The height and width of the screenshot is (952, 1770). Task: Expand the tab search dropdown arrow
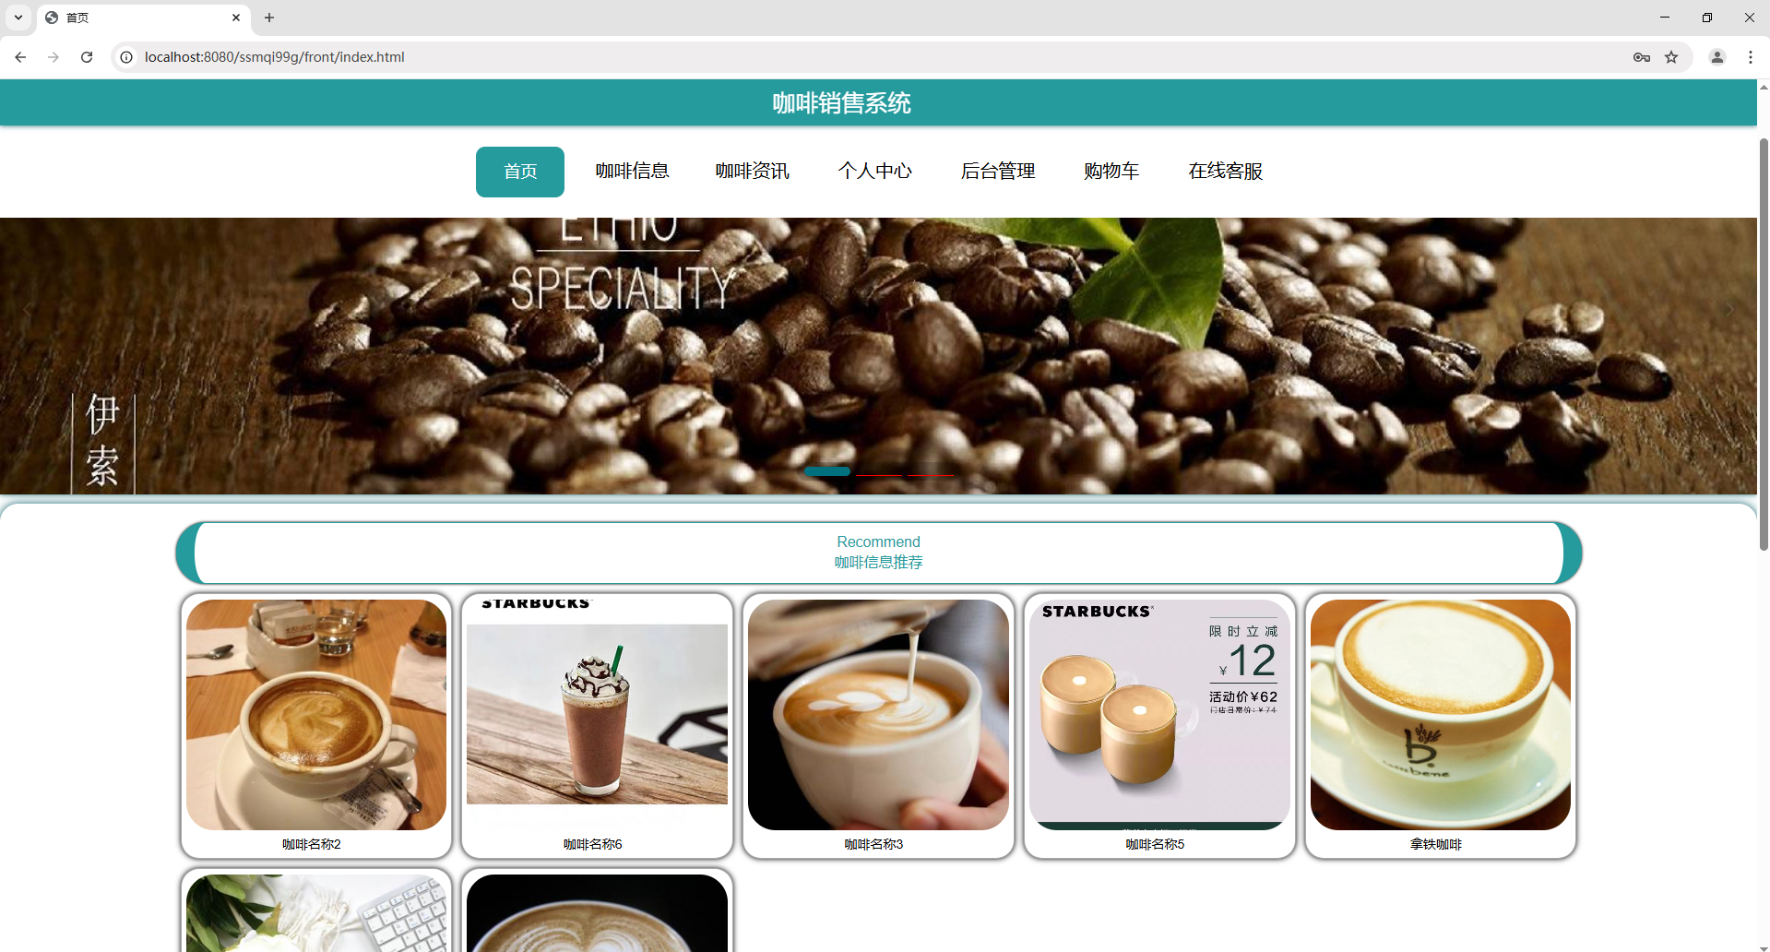[18, 18]
